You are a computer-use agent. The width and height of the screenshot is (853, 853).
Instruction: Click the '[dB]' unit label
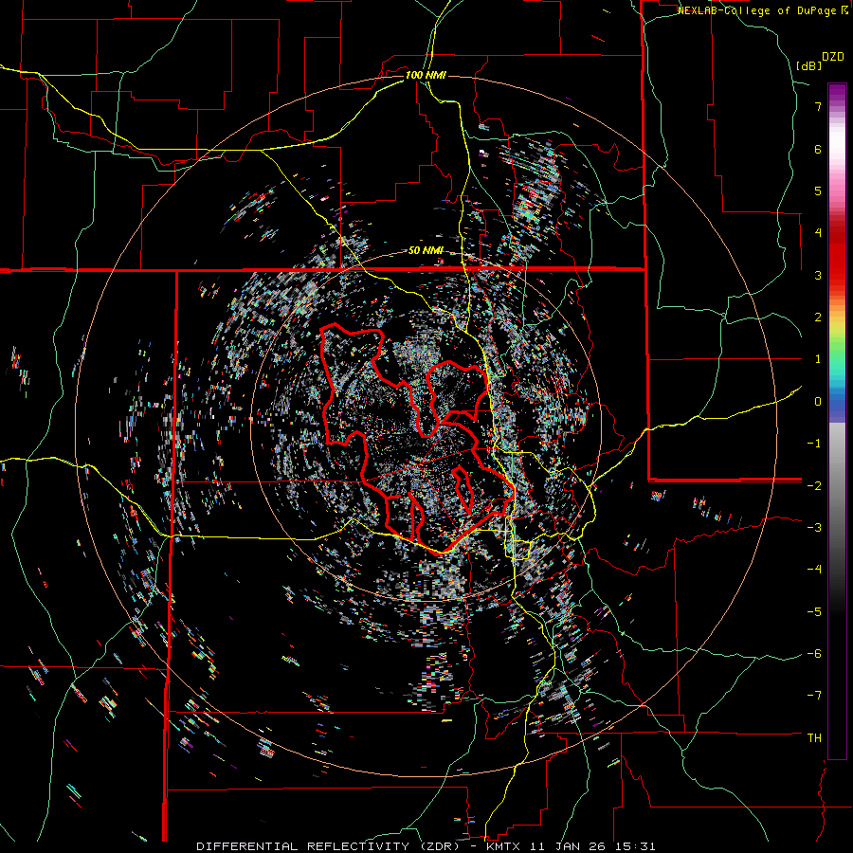(808, 65)
